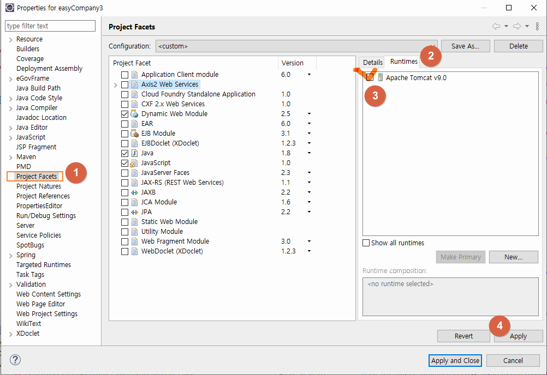The height and width of the screenshot is (375, 547).
Task: Click the Apache Tomcat v9.0 server icon
Action: (x=380, y=77)
